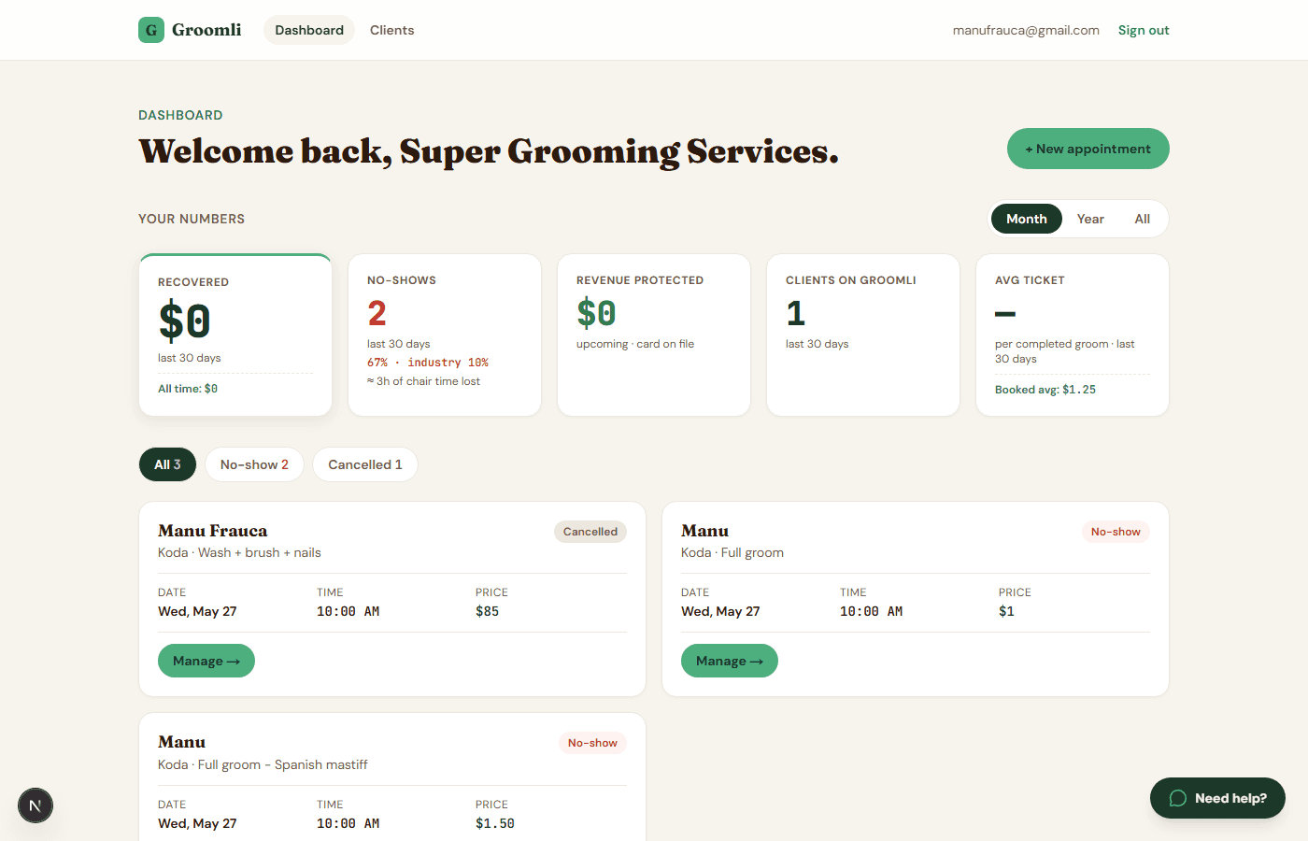Click '67% · industry 10%' text
The height and width of the screenshot is (841, 1308).
point(428,363)
